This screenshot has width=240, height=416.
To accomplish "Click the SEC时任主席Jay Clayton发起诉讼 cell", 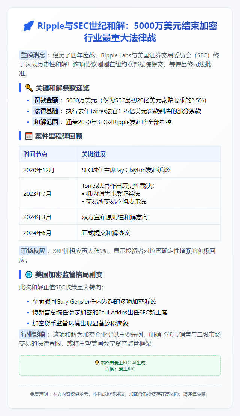I will coord(149,170).
